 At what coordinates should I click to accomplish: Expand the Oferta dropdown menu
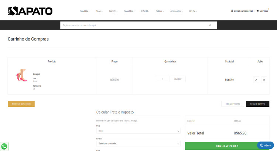[x=193, y=11]
